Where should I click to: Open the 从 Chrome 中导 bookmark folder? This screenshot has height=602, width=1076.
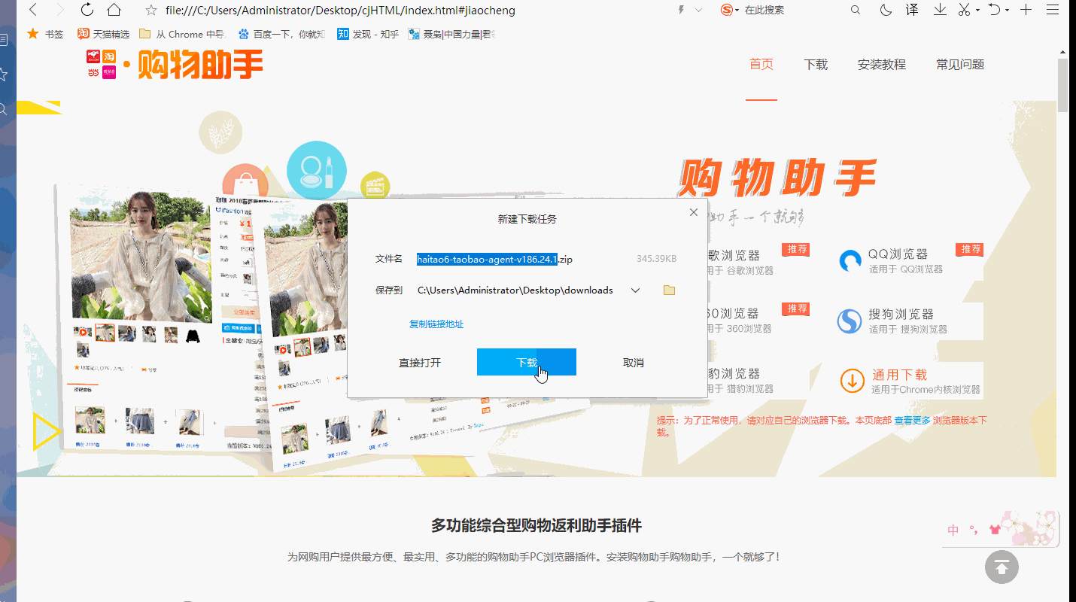pyautogui.click(x=182, y=34)
